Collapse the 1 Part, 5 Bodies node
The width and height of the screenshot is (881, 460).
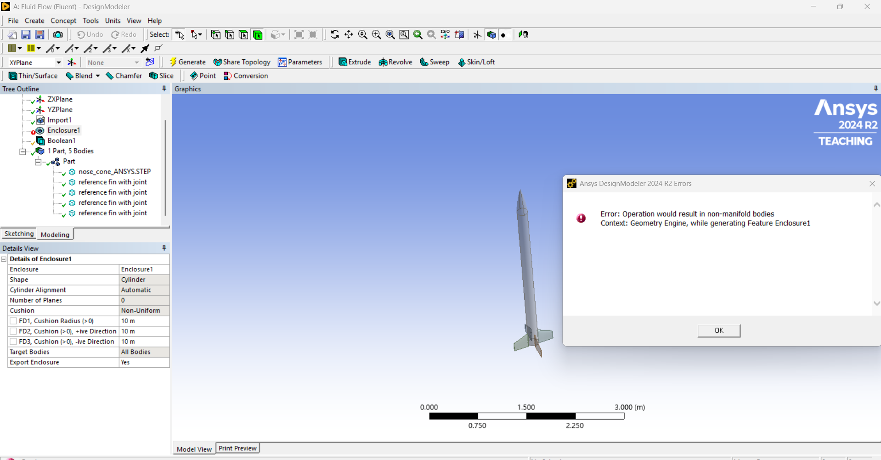23,151
